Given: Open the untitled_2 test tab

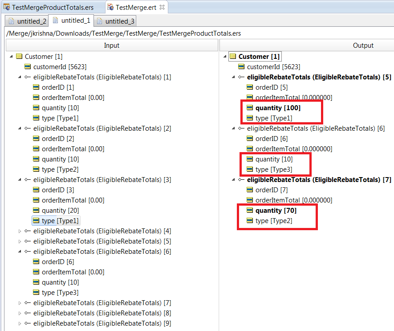Looking at the screenshot, I should point(27,21).
